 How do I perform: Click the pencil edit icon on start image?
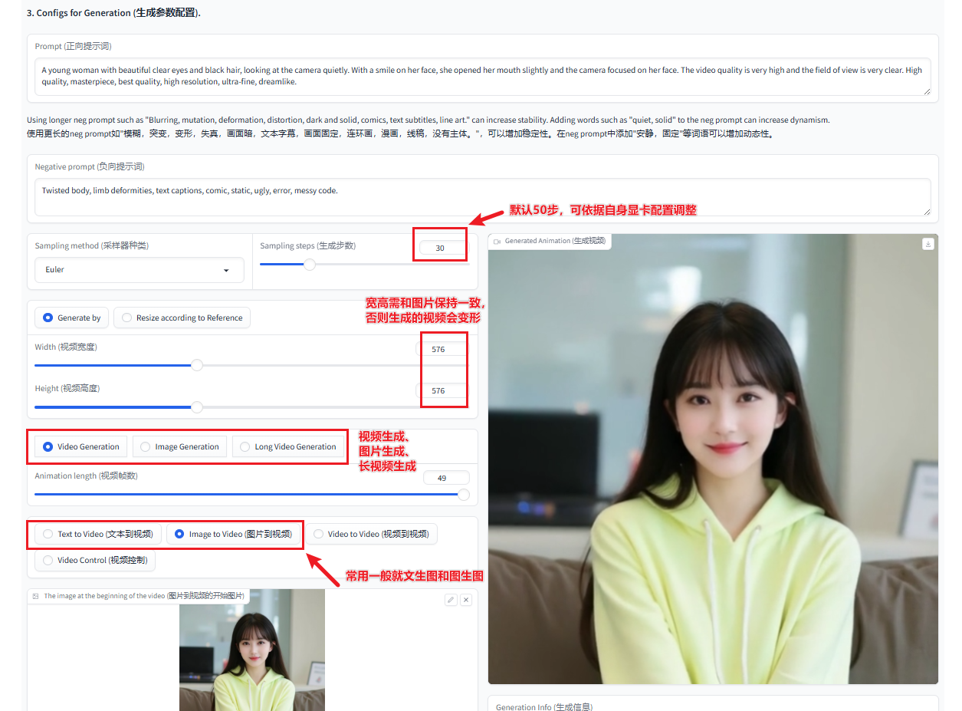click(451, 599)
